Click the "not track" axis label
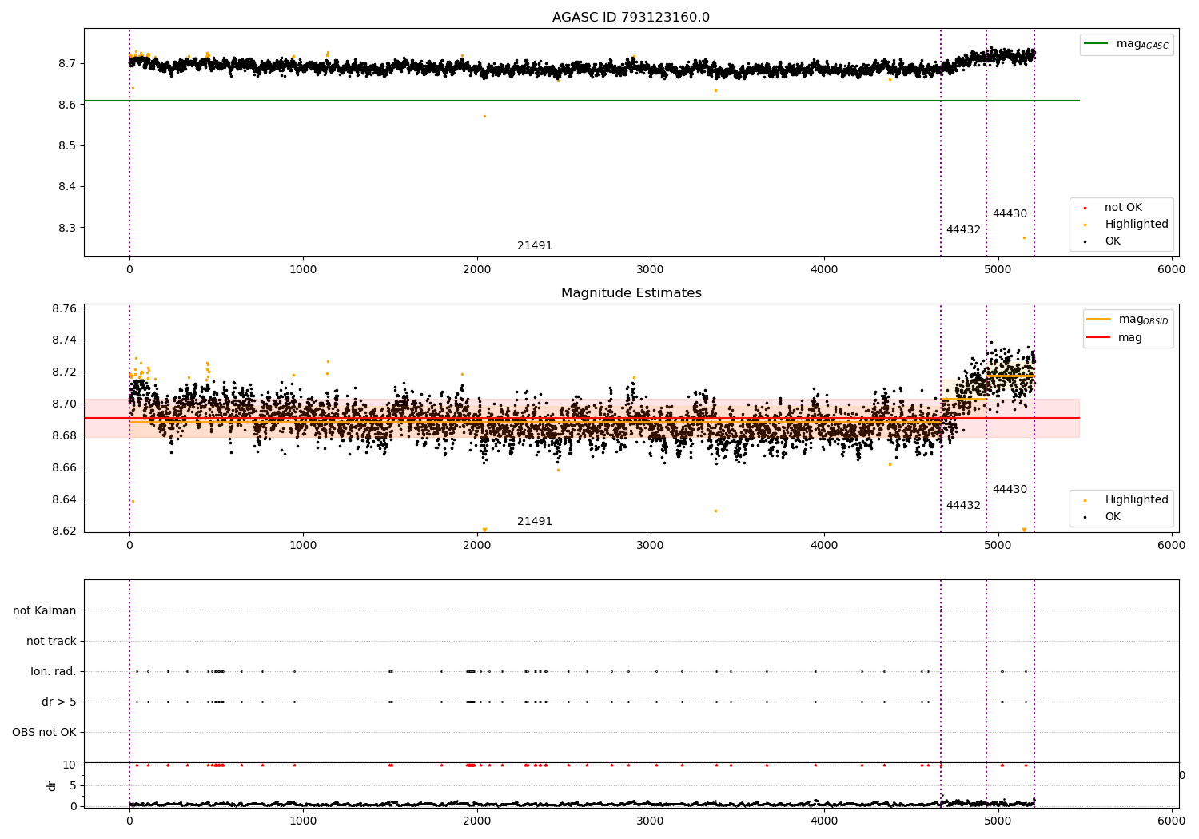The height and width of the screenshot is (839, 1199). 51,642
